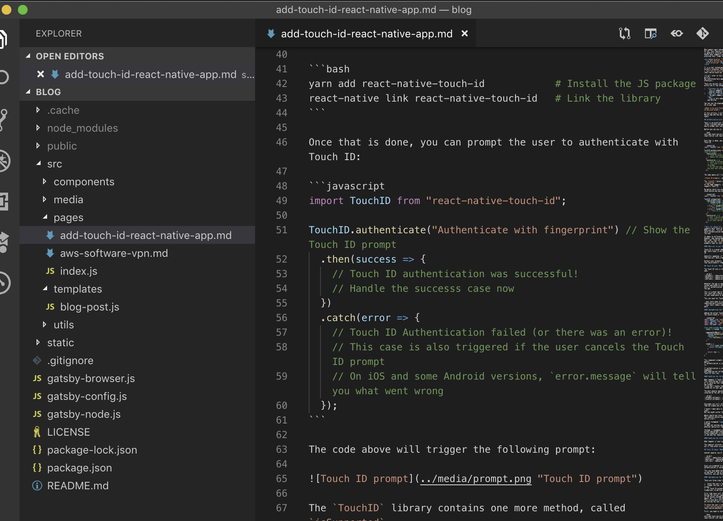Image resolution: width=723 pixels, height=521 pixels.
Task: Click the '.catch(error => {' code line
Action: (370, 318)
